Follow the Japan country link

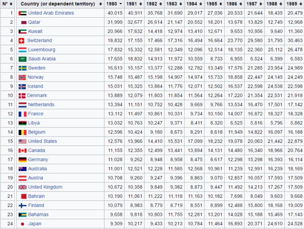tap(34, 224)
